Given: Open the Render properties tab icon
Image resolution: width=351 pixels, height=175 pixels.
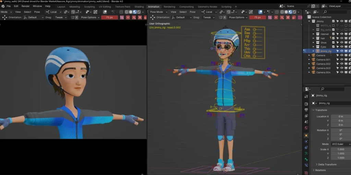Looking at the screenshot, I should coord(306,104).
